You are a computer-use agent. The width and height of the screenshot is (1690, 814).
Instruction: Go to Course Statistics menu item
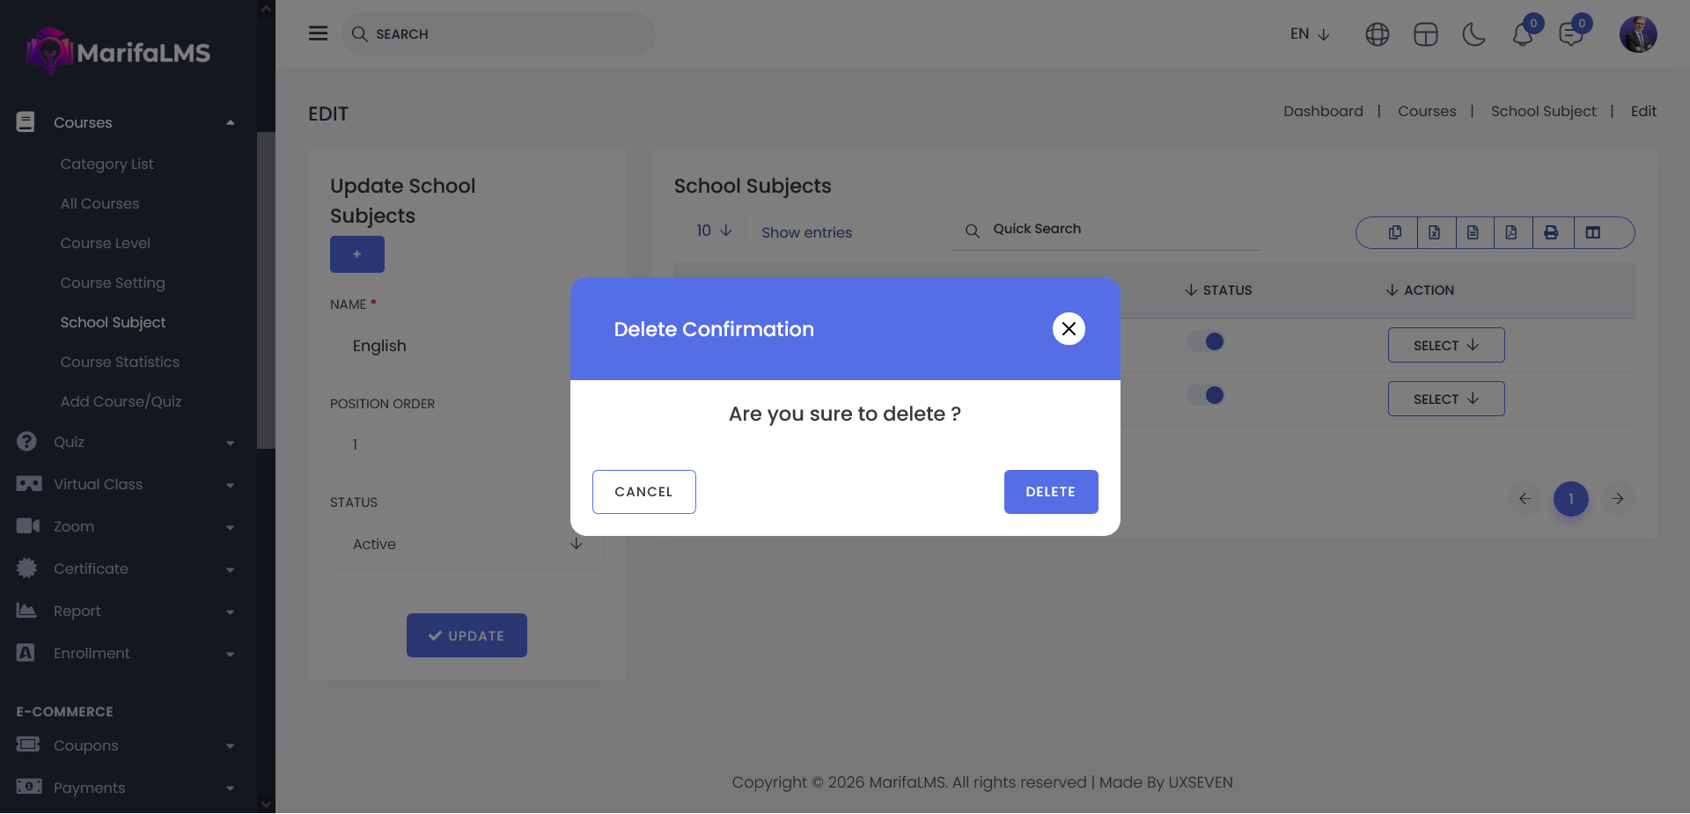tap(120, 362)
